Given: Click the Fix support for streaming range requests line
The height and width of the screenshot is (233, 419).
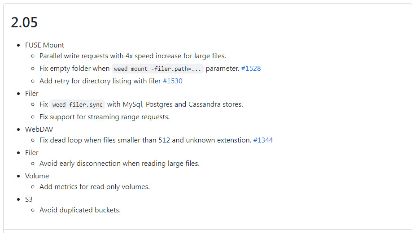Looking at the screenshot, I should 105,117.
